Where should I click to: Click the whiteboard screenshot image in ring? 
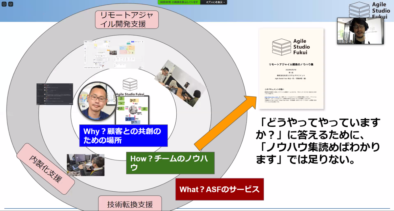click(114, 54)
